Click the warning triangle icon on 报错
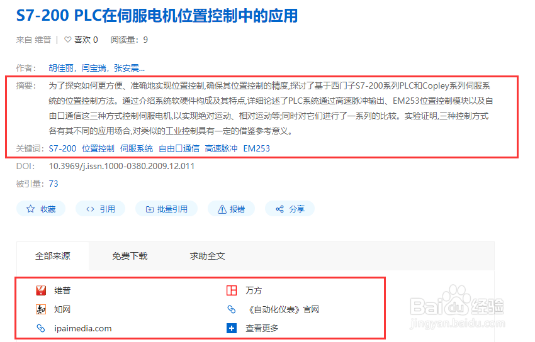535x342 pixels. coord(222,209)
